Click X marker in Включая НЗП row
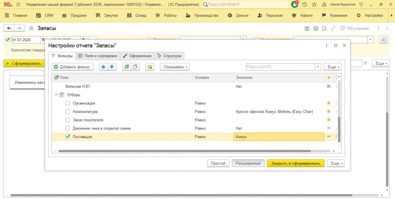Screen dimensions: 395x199 [x=329, y=86]
